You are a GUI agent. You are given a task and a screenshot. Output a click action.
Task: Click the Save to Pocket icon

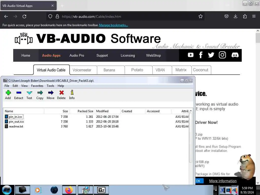226,16
